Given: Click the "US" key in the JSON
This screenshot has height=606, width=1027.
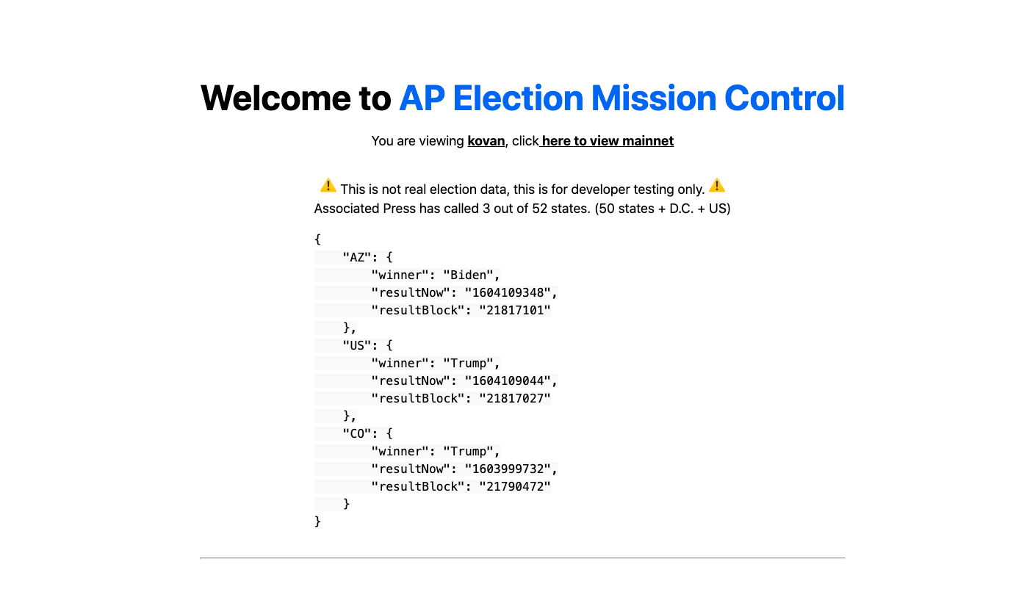Looking at the screenshot, I should click(358, 345).
